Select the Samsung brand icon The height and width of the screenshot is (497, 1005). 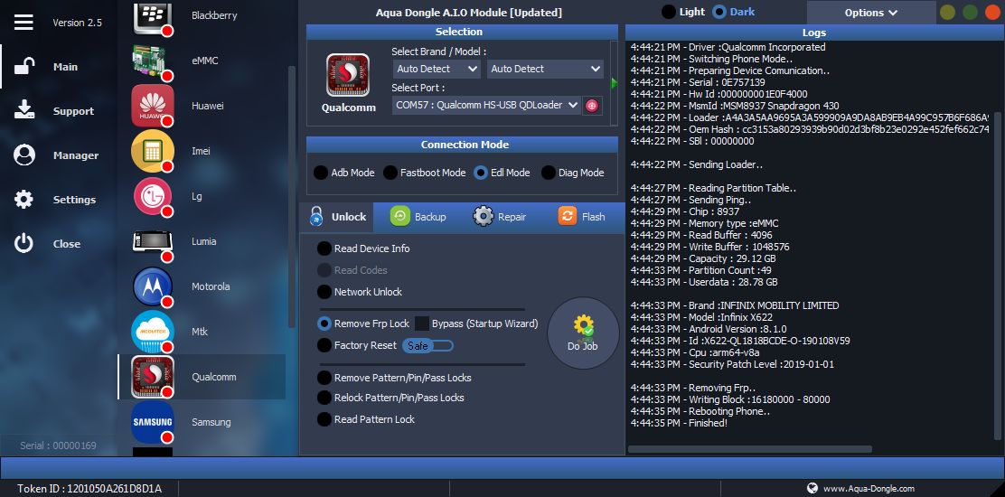click(x=153, y=422)
